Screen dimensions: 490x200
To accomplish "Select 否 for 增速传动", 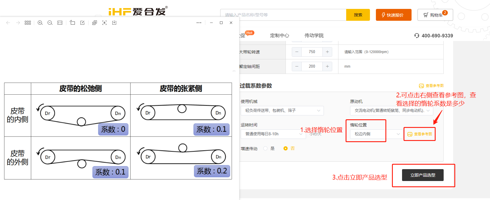I will pos(285,148).
